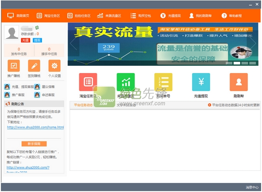Open the red 淘宝任务区 tile icon
The image size is (262, 192).
pyautogui.click(x=88, y=82)
